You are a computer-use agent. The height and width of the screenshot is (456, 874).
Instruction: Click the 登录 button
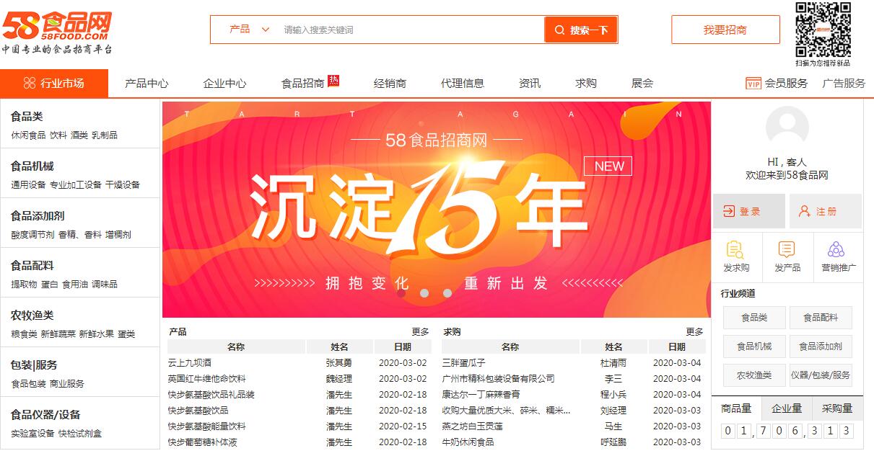tap(749, 211)
